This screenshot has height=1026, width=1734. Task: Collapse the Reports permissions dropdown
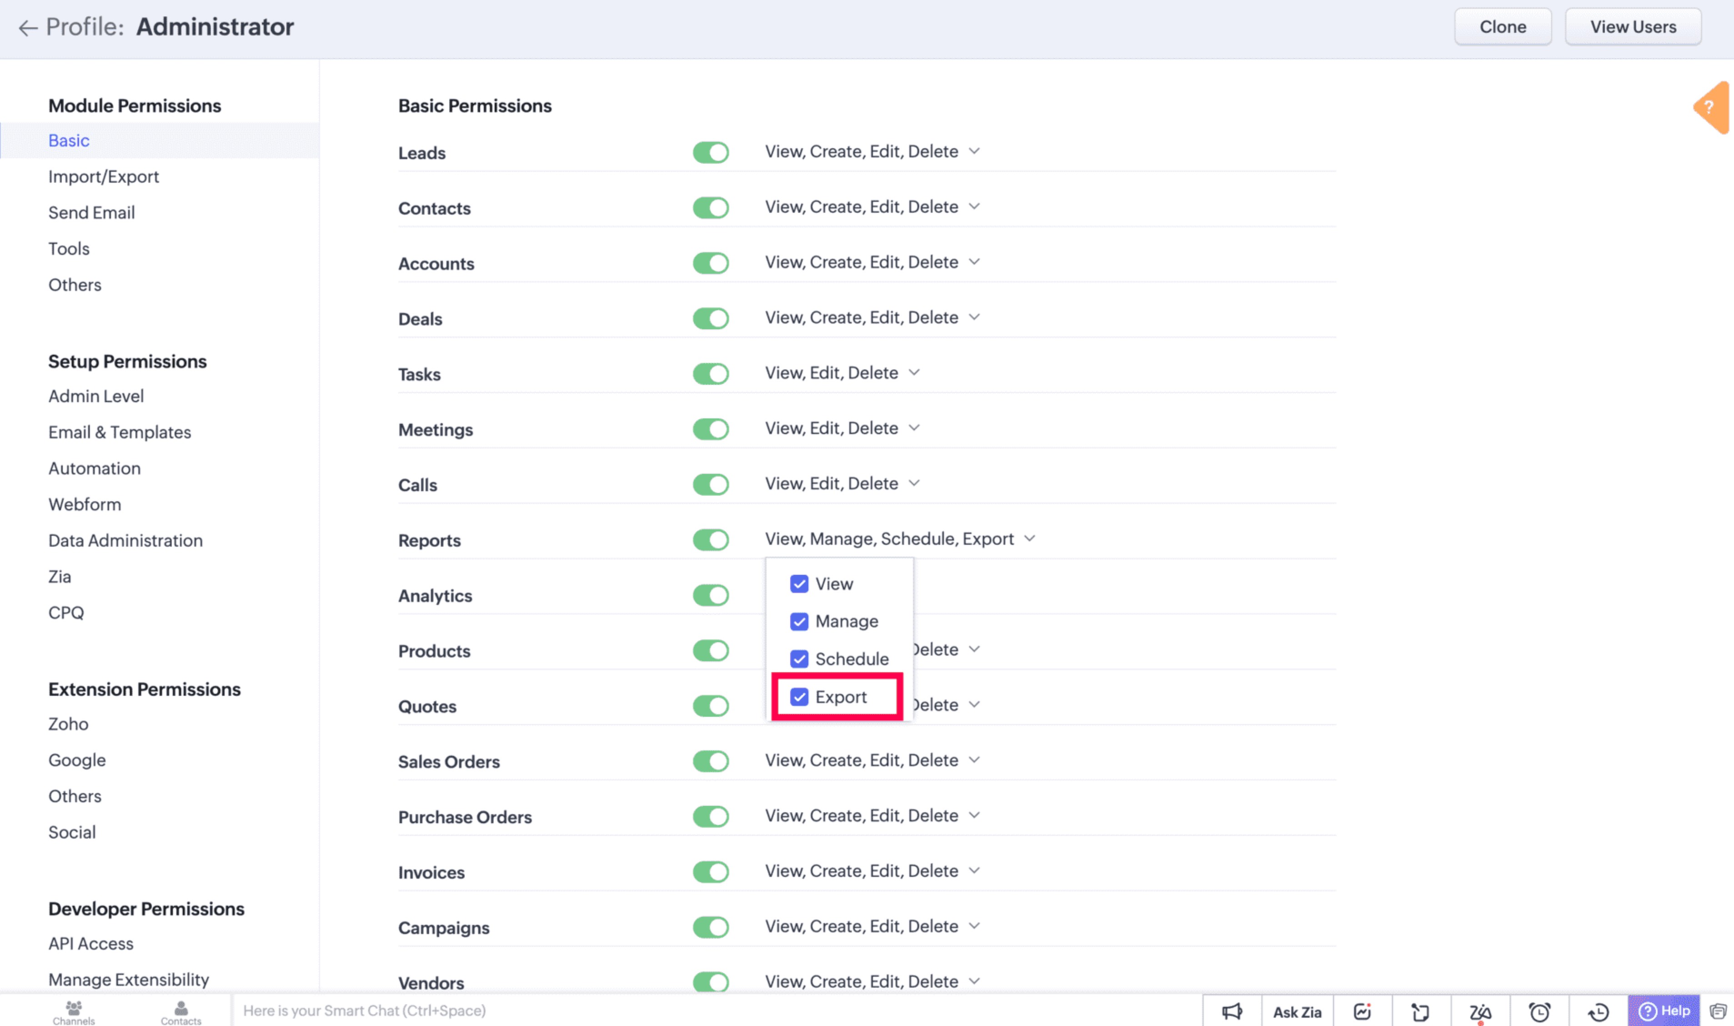[1029, 538]
